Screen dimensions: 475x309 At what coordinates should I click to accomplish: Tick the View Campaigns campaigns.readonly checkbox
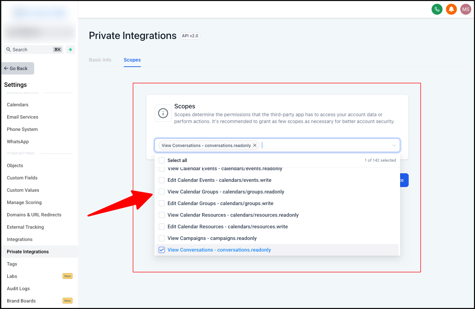[x=162, y=238]
